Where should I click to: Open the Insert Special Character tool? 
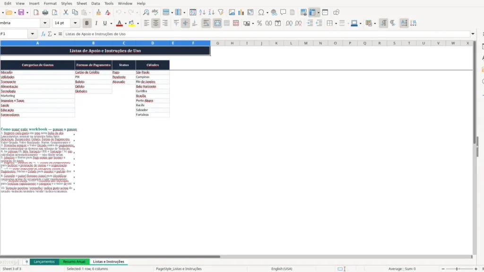click(x=261, y=12)
